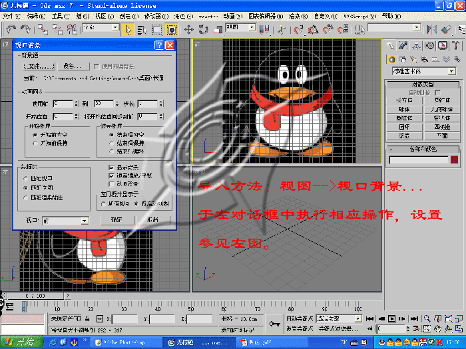Screen dimensions: 466x349
Task: Enable 动画背景 checkbox
Action: click(x=111, y=184)
